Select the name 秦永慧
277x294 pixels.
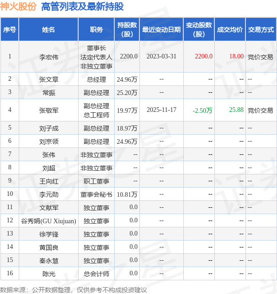point(48,260)
